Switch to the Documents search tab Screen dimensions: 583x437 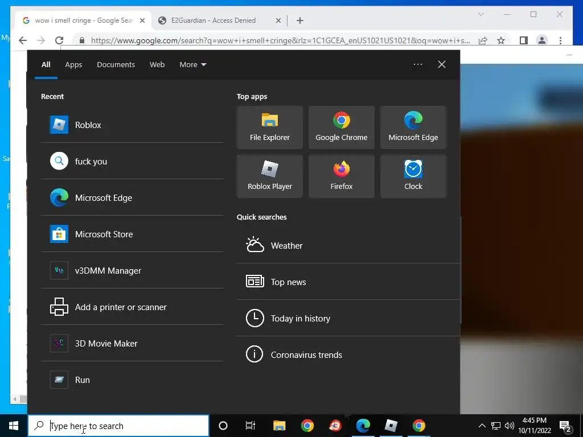pos(116,65)
